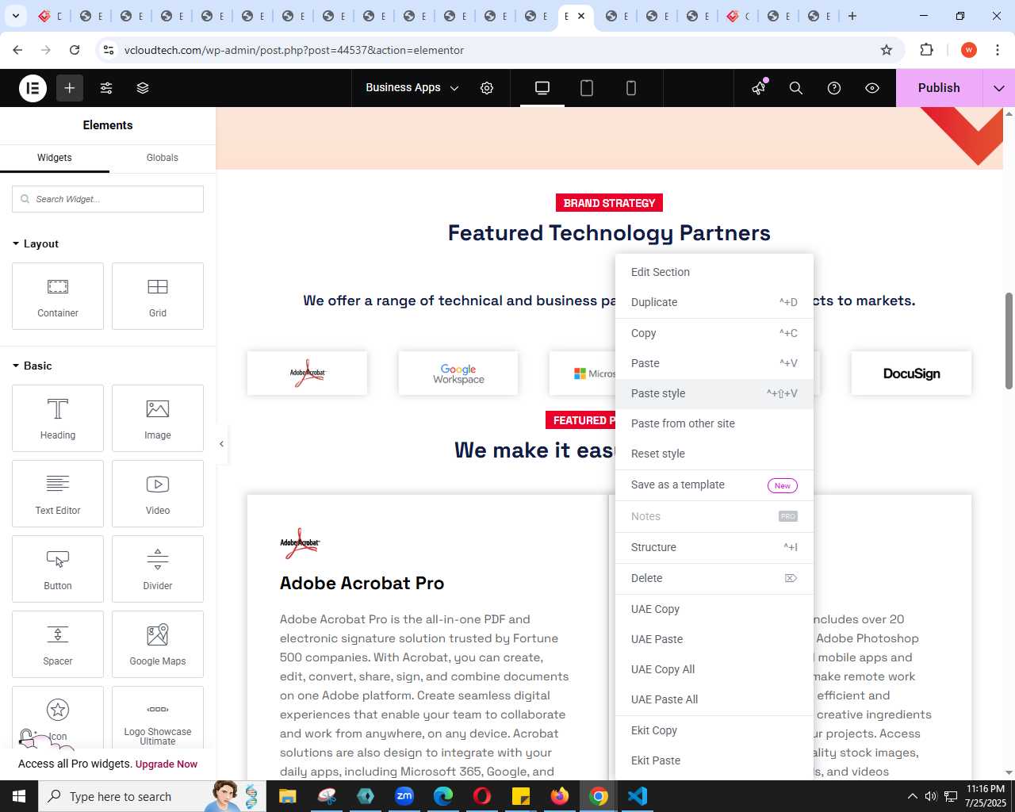Open the Business Apps document dropdown
Viewport: 1015px width, 812px height.
point(412,88)
